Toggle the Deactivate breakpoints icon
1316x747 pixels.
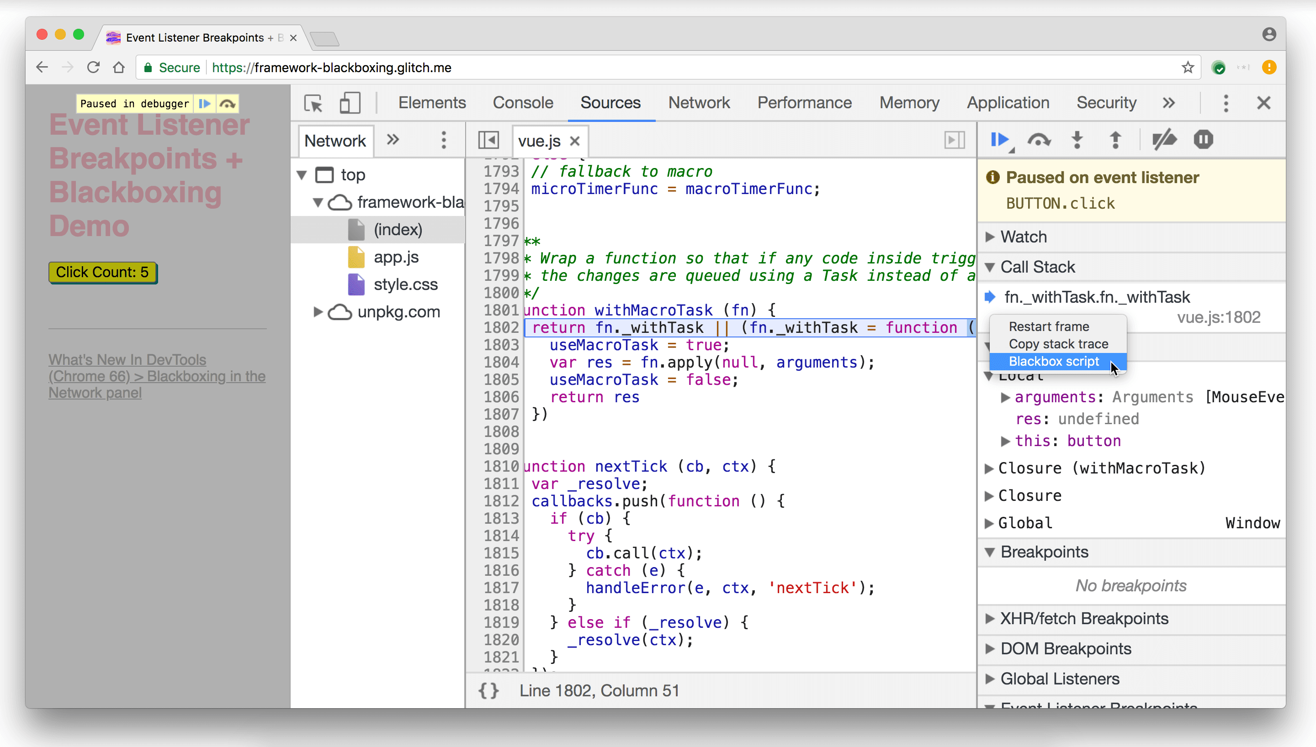point(1165,140)
